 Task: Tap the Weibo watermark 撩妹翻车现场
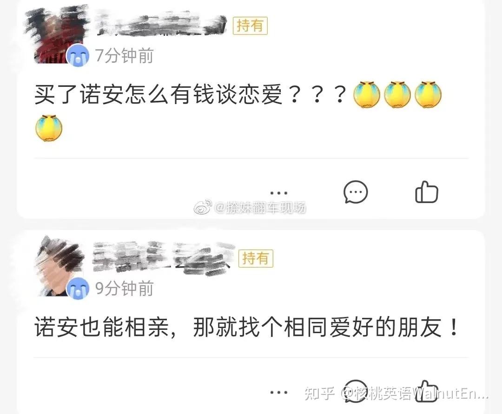[250, 207]
